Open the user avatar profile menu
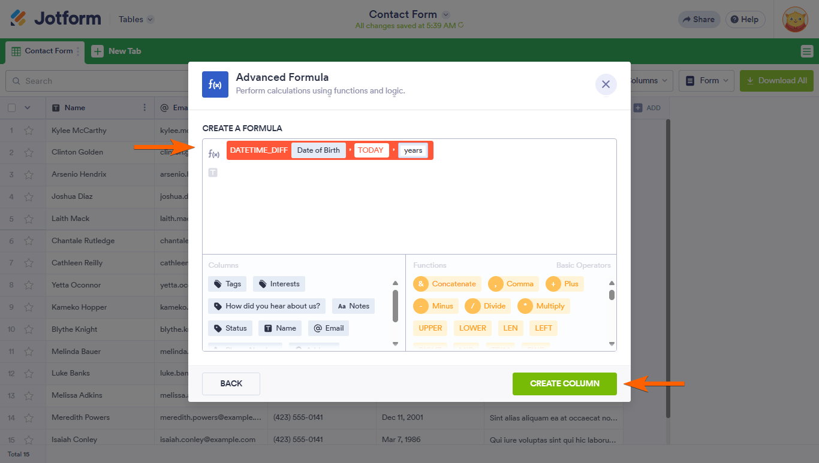Screen dimensions: 819x463 click(x=795, y=19)
